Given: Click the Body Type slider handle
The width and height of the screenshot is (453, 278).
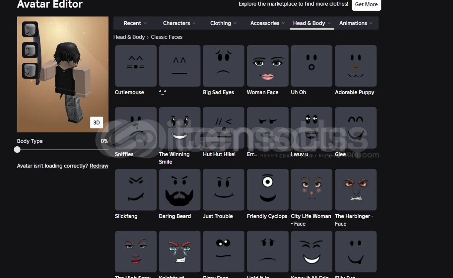Looking at the screenshot, I should tap(17, 150).
